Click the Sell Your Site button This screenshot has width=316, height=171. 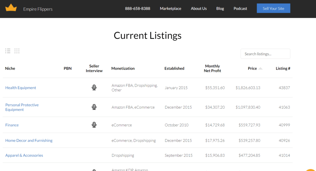[273, 8]
